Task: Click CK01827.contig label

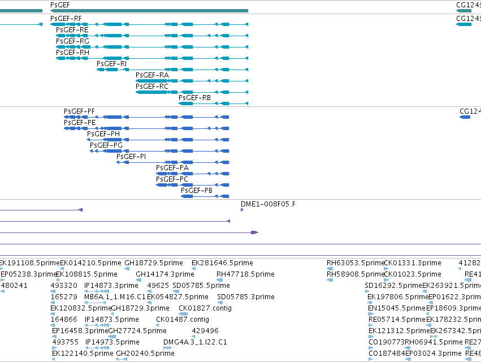Action: [x=205, y=309]
